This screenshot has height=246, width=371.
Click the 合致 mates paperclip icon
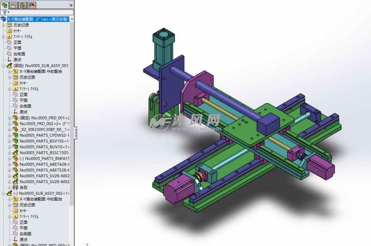15,187
